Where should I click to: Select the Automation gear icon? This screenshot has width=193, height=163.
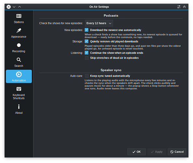pyautogui.click(x=19, y=74)
